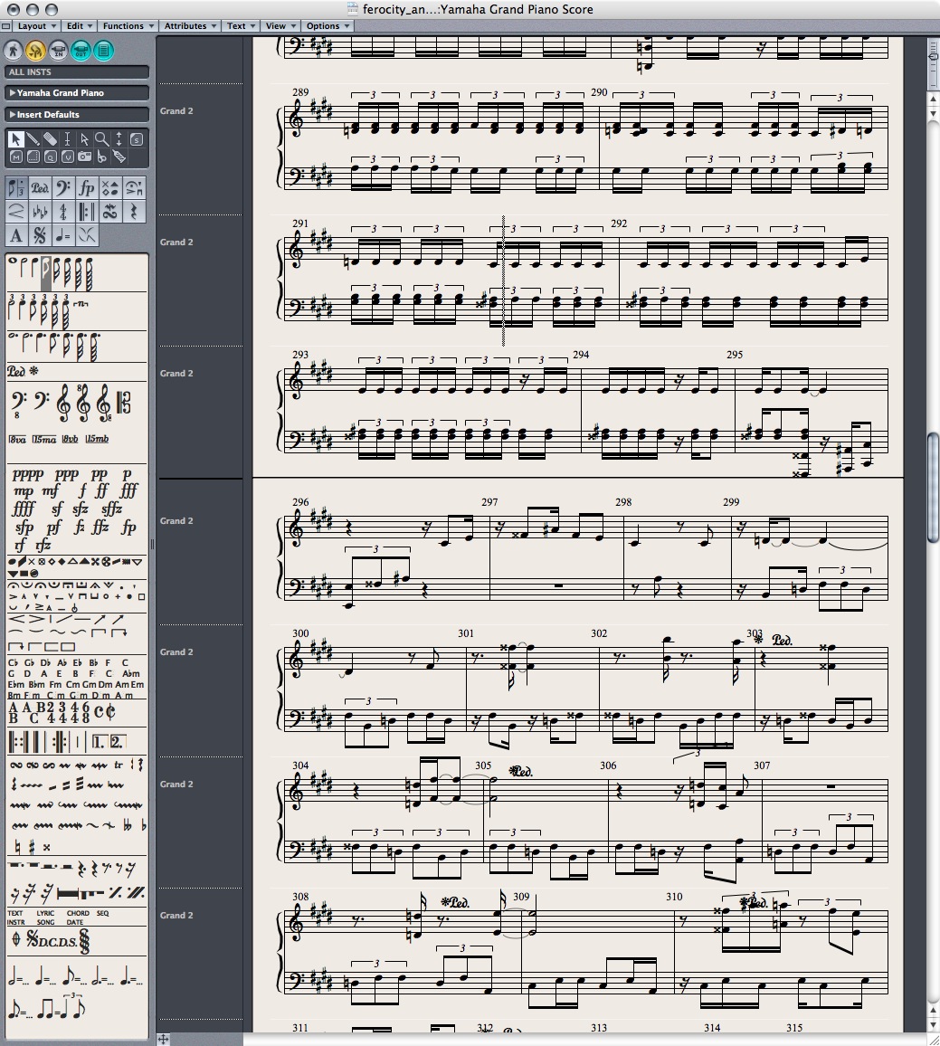940x1046 pixels.
Task: Select the Velocity tool marked V
Action: click(67, 157)
